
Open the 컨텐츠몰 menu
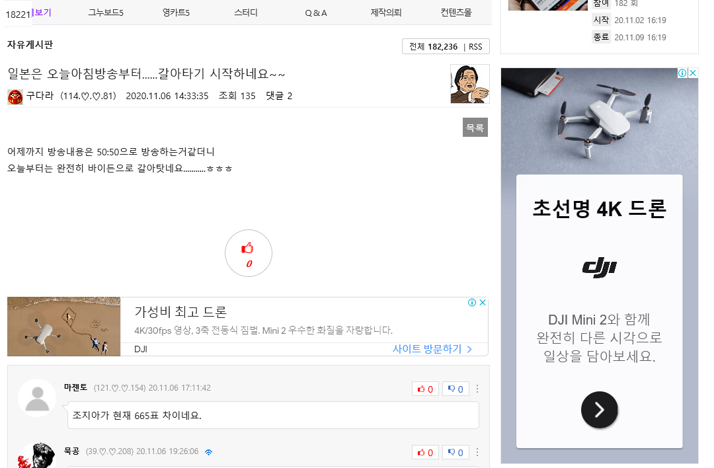[x=456, y=13]
